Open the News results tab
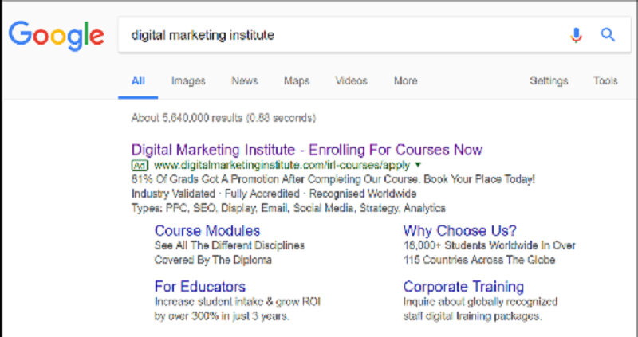This screenshot has height=337, width=638. coord(245,81)
